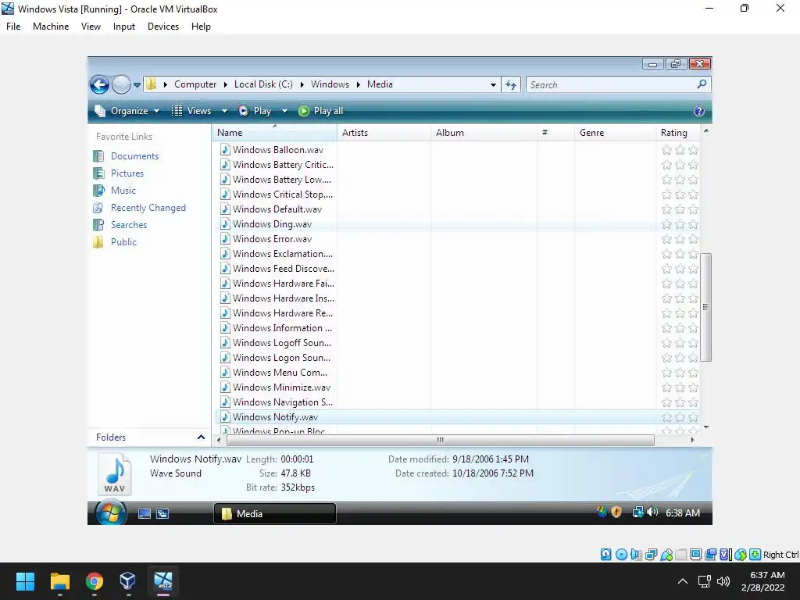Click Switch between windows quick launch icon
Screen dimensions: 800x600
tap(162, 514)
